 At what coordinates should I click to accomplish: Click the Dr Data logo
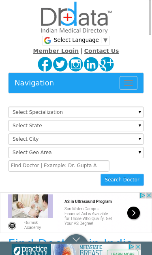tap(76, 17)
